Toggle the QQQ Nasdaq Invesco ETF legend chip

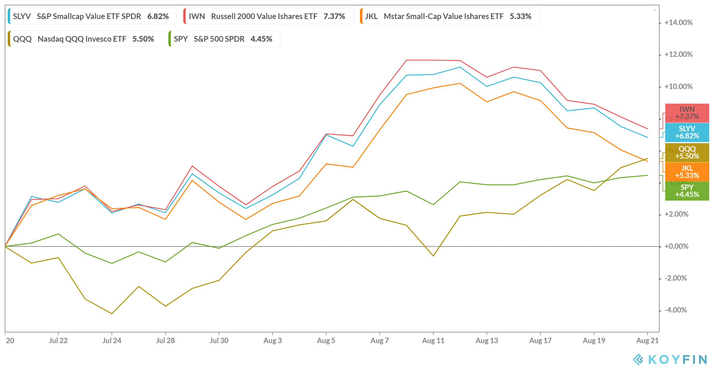(x=85, y=39)
